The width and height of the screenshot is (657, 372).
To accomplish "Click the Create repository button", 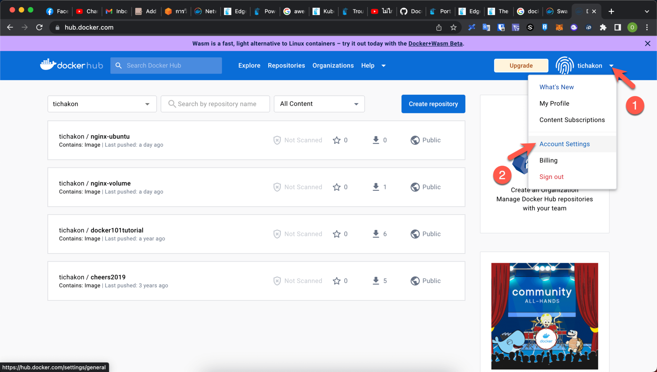I will pyautogui.click(x=433, y=104).
